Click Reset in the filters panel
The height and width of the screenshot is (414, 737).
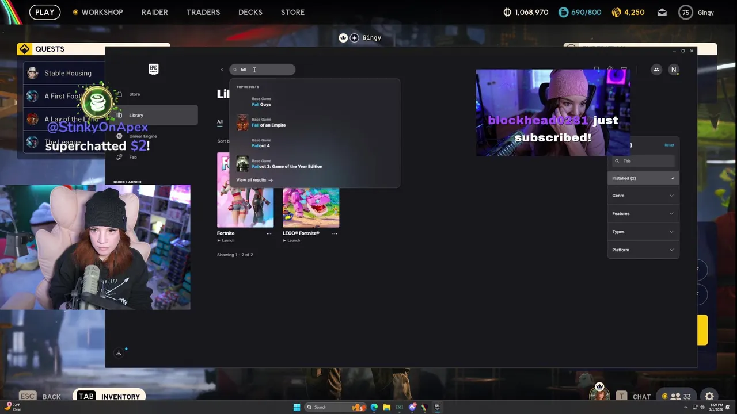(x=669, y=145)
